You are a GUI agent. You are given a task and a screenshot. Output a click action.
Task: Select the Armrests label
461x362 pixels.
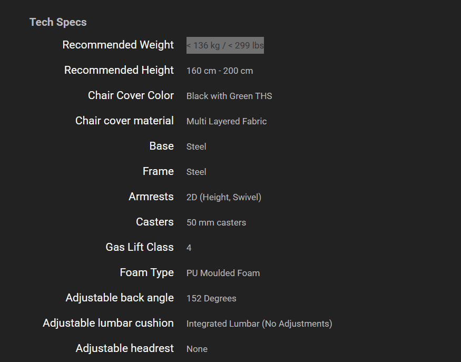151,197
